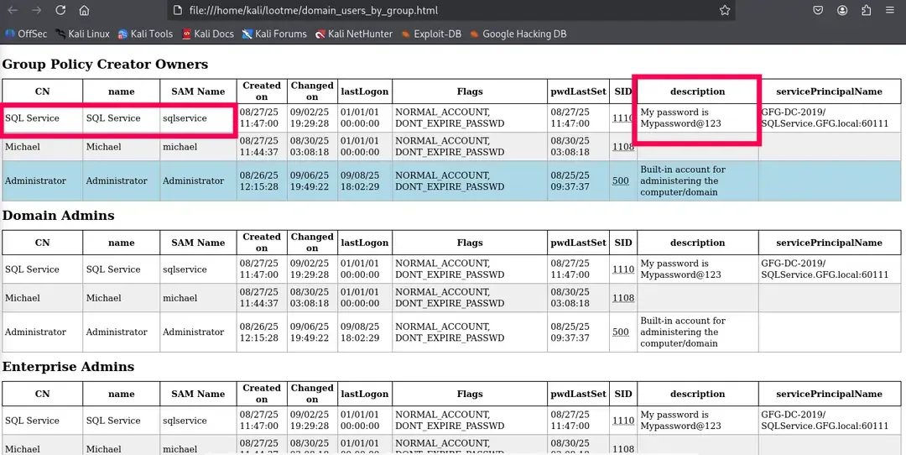Viewport: 906px width, 455px height.
Task: Click Administrator pwdLastSet 08/25/25 in Domain Admins
Action: (570, 332)
